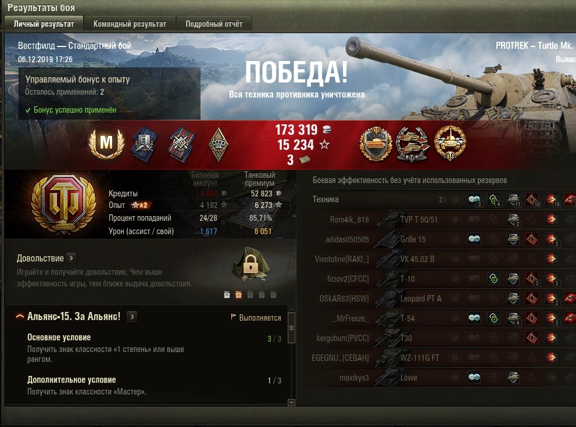Select the Личный результат tab

pos(44,24)
